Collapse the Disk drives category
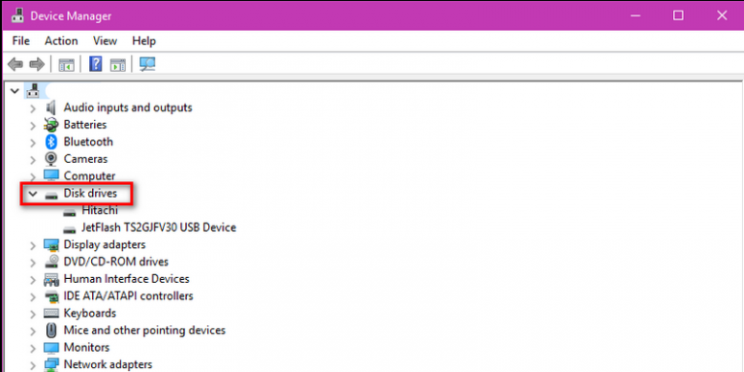Image resolution: width=744 pixels, height=372 pixels. [33, 194]
